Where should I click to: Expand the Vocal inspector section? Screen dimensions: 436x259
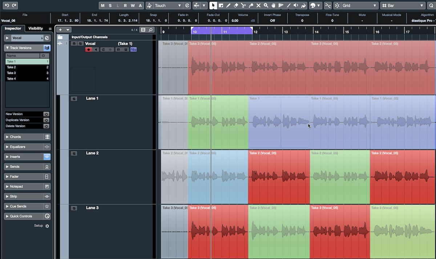[8, 38]
